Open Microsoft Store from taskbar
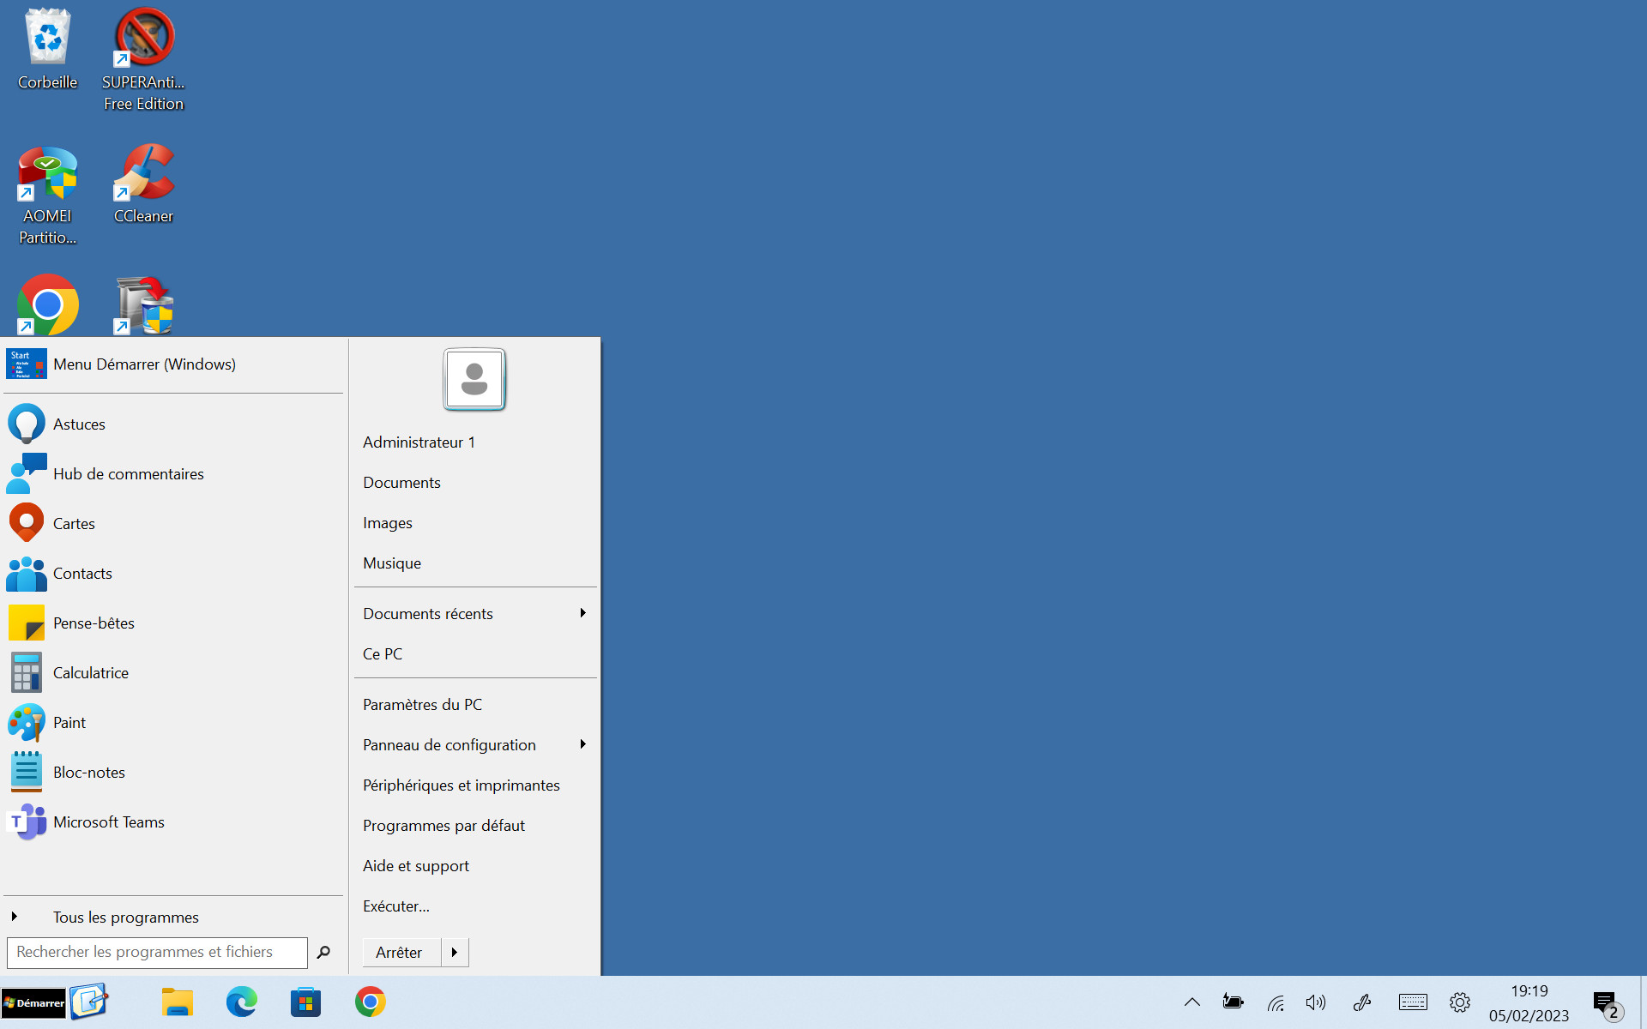The image size is (1647, 1029). click(x=305, y=1002)
